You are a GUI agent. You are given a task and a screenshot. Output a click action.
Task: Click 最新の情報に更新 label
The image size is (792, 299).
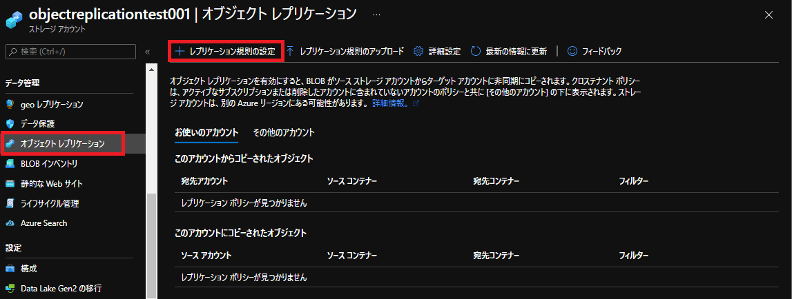[516, 52]
